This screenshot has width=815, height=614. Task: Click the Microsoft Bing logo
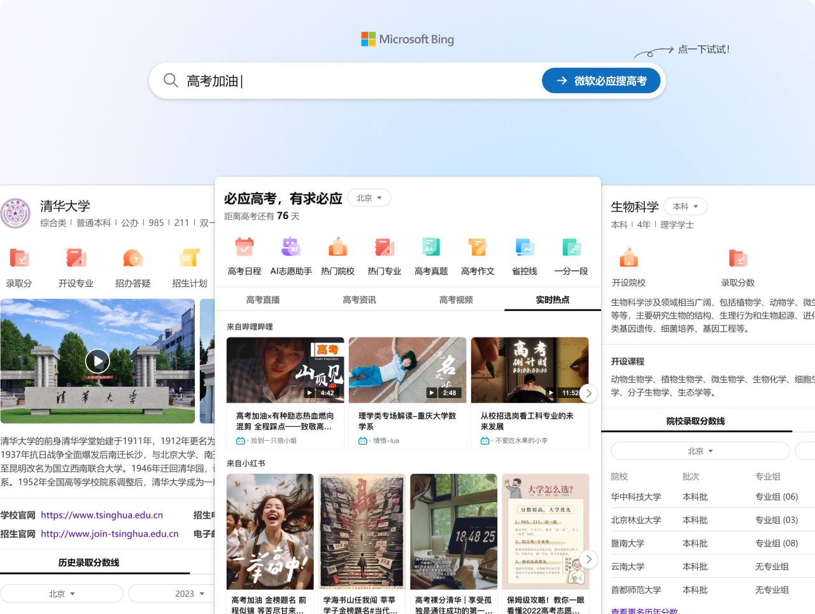[407, 39]
